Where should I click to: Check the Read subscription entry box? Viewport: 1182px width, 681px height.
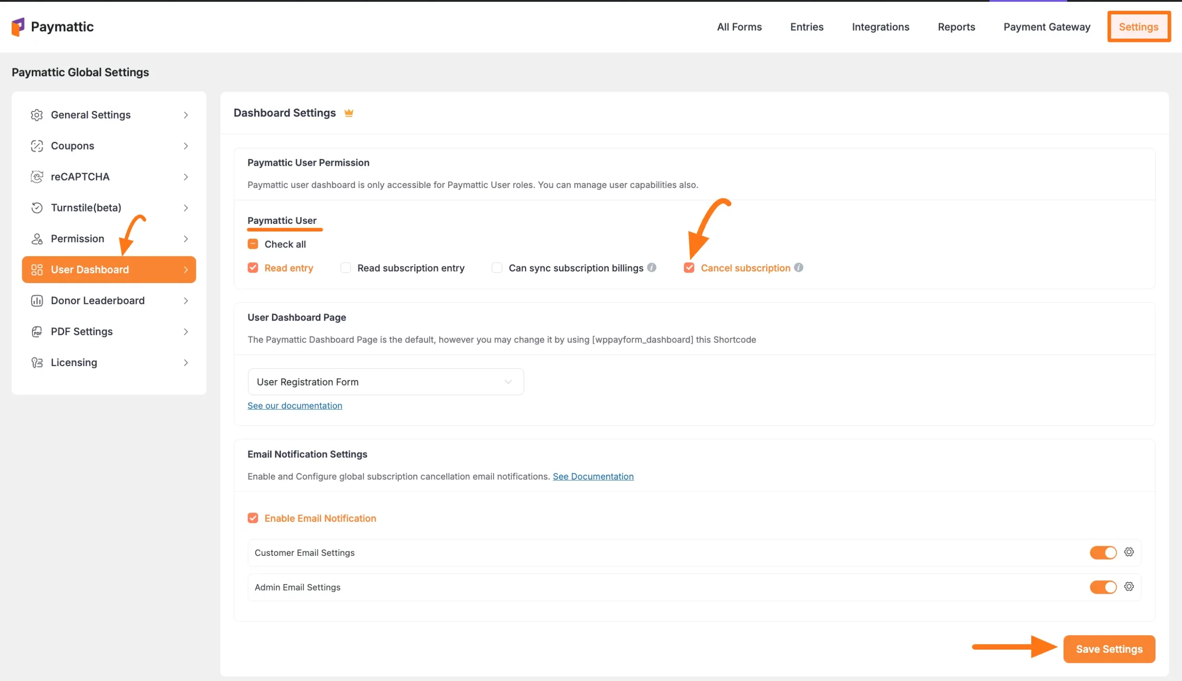click(x=345, y=267)
